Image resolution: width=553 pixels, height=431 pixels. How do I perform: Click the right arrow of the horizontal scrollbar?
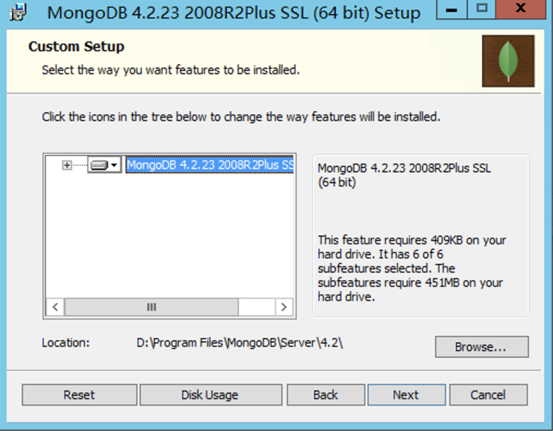284,307
